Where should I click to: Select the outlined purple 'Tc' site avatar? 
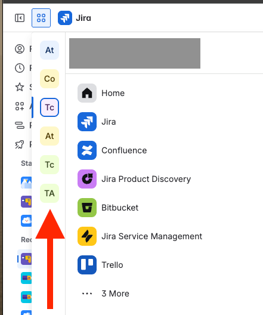click(49, 107)
